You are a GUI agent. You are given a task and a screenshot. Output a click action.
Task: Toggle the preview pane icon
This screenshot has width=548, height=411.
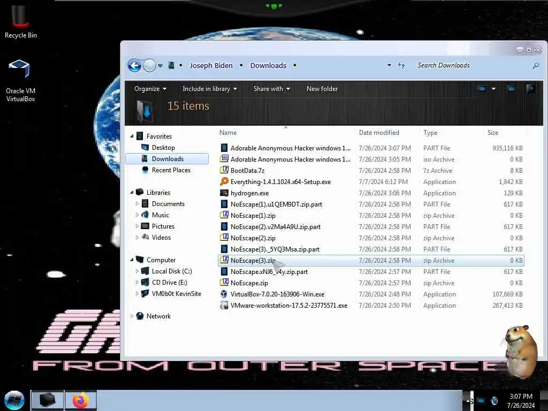pos(511,89)
